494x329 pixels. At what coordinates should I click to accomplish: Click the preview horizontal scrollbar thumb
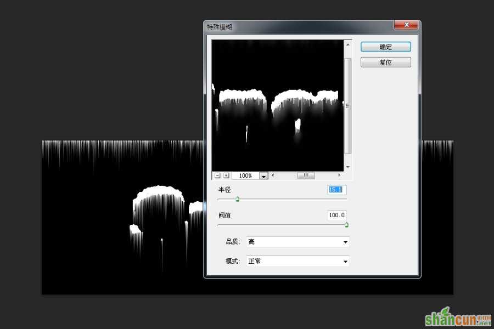point(306,175)
